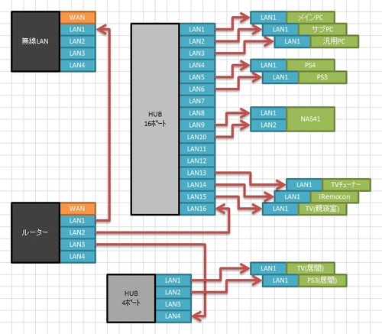The height and width of the screenshot is (334, 382).
Task: Select LAN15 on the 16-port HUB
Action: (x=197, y=196)
